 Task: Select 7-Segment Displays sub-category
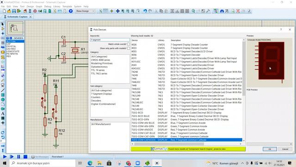click(x=101, y=94)
